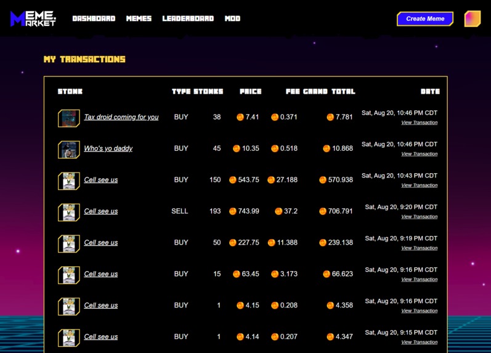Open the user avatar in header
The height and width of the screenshot is (353, 491).
473,19
